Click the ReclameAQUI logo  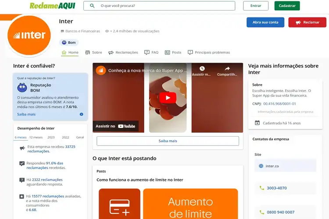click(x=53, y=6)
